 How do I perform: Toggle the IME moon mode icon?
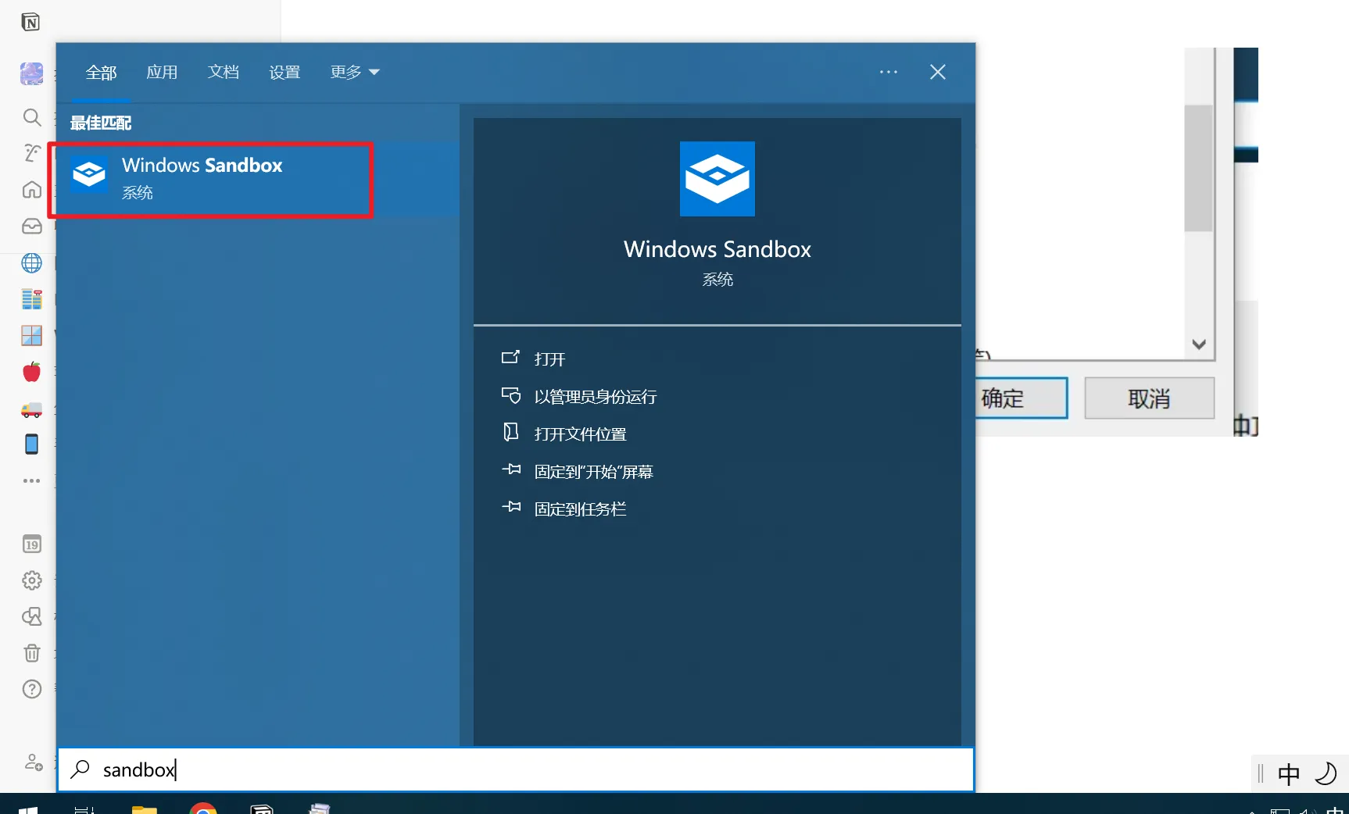[x=1326, y=773]
